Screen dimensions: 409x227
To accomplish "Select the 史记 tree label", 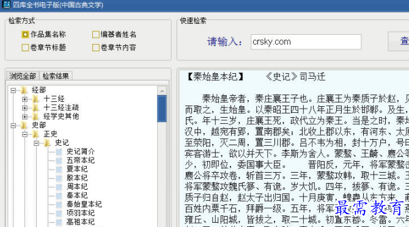I will (x=62, y=143).
